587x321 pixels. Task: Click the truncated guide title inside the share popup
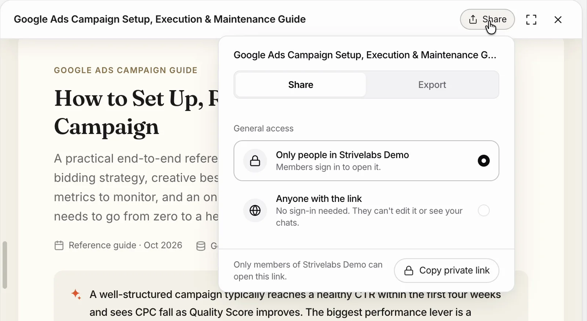[x=365, y=55]
